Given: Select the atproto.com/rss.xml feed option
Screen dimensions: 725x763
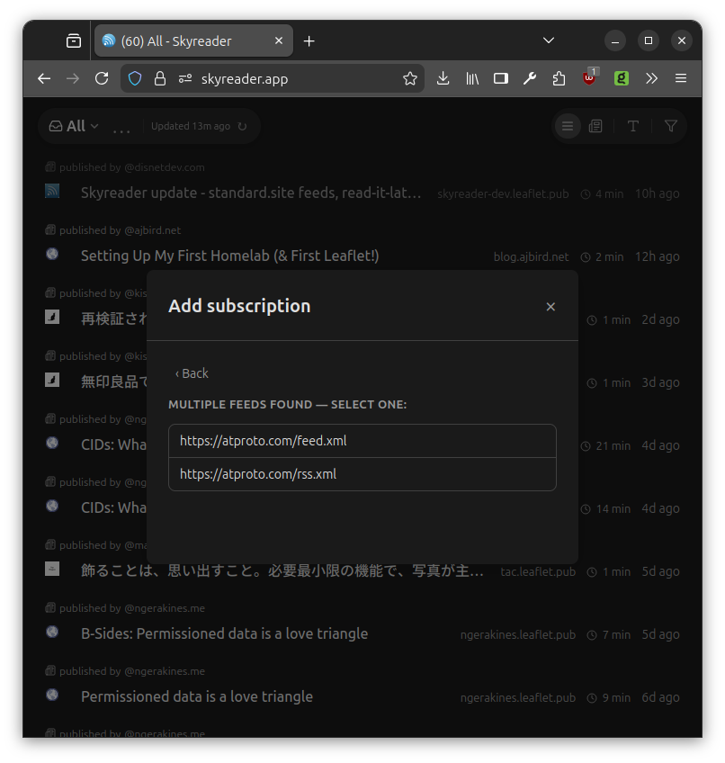Looking at the screenshot, I should pyautogui.click(x=362, y=474).
